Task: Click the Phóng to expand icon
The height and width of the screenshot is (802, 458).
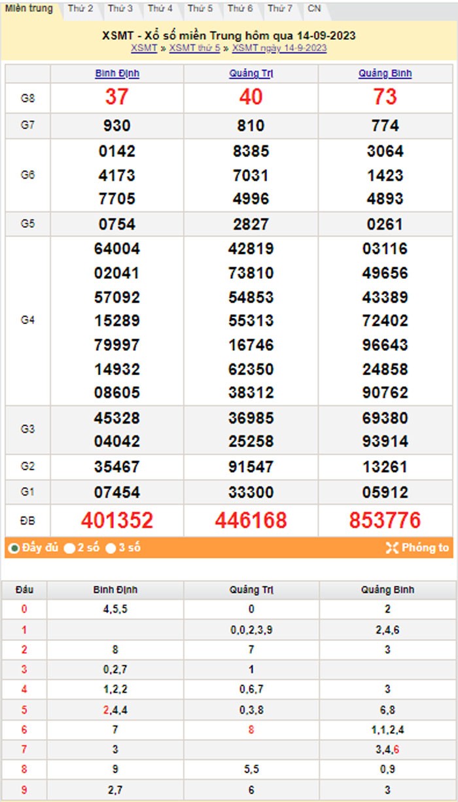Action: [x=392, y=548]
